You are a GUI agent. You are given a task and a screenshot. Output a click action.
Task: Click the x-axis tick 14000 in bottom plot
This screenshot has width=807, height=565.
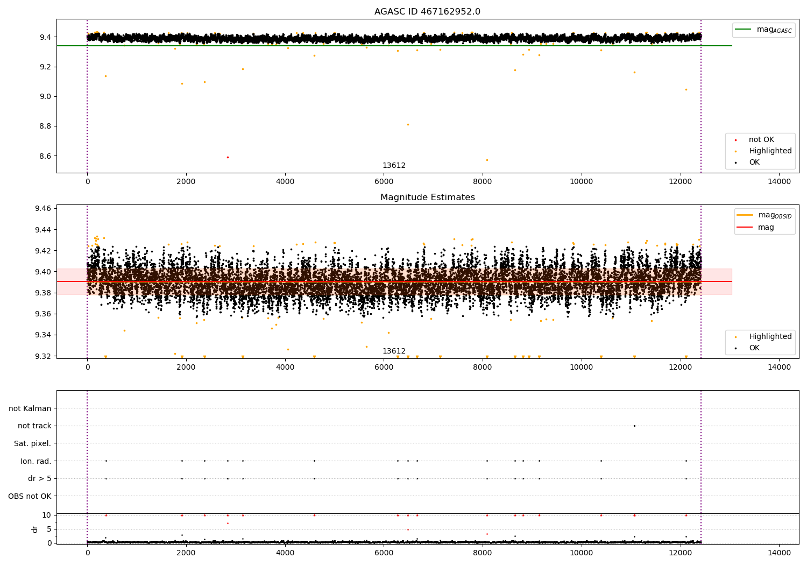click(780, 553)
